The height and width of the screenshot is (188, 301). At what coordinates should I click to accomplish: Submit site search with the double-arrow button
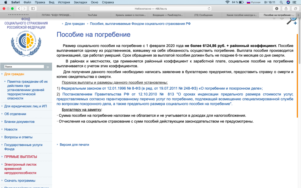48,67
